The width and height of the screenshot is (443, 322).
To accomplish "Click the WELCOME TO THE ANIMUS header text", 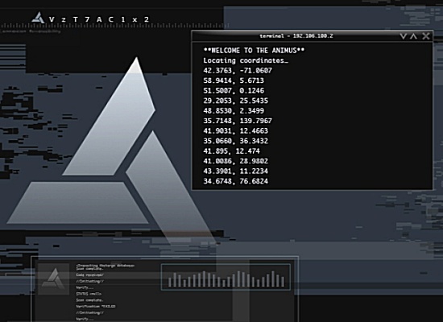I will coord(254,51).
